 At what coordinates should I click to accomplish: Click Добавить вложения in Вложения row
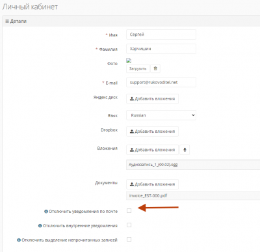[x=152, y=150]
